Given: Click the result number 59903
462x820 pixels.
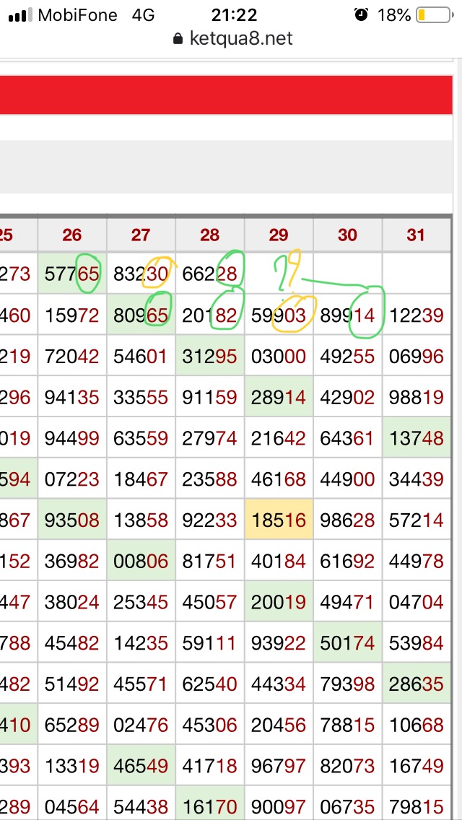Looking at the screenshot, I should click(x=279, y=315).
